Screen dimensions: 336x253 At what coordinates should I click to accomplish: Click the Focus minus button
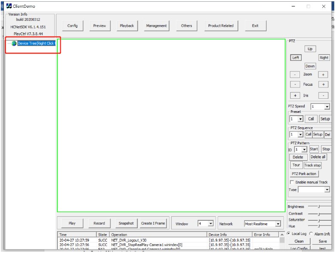tap(295, 84)
